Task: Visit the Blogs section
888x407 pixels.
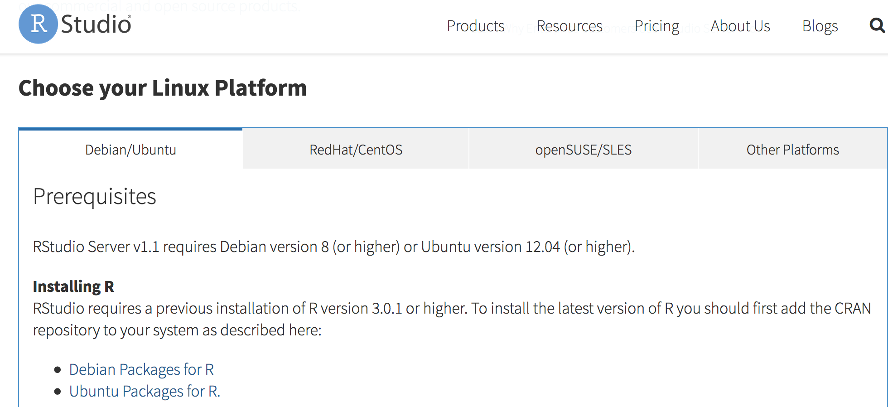Action: (820, 26)
